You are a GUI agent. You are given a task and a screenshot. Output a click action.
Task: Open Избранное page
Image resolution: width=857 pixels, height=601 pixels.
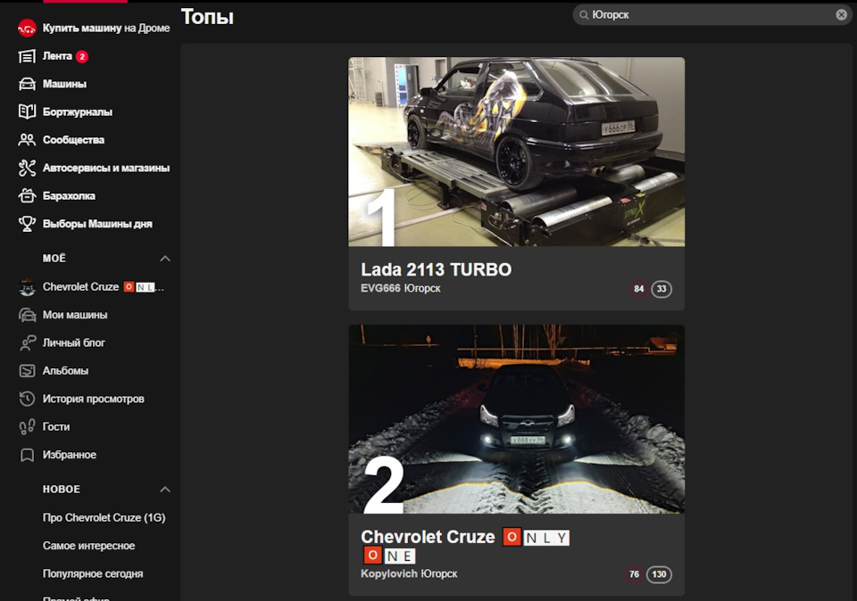pyautogui.click(x=70, y=455)
